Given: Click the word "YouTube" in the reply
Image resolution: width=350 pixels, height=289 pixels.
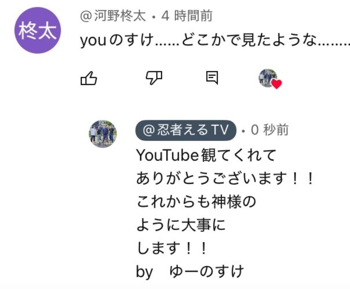Looking at the screenshot, I should tap(167, 155).
